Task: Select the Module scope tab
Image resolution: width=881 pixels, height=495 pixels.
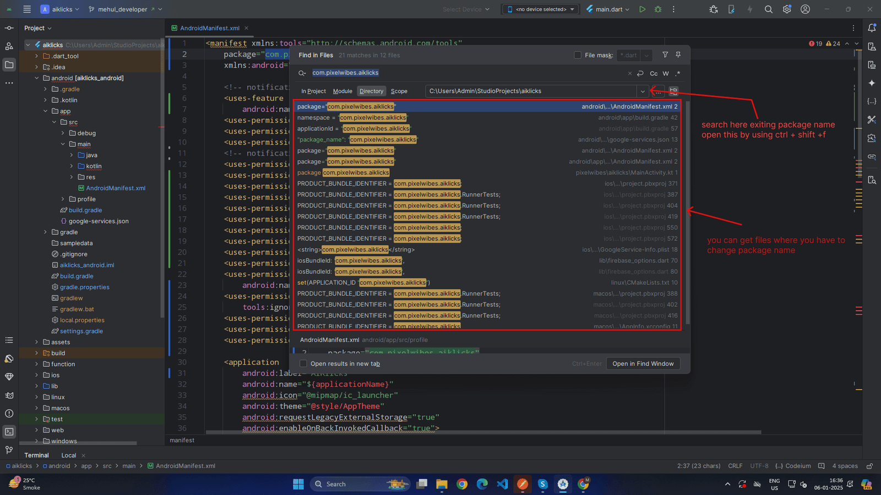Action: point(342,91)
